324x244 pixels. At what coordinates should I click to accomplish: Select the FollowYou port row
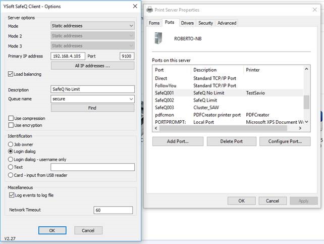coord(228,85)
